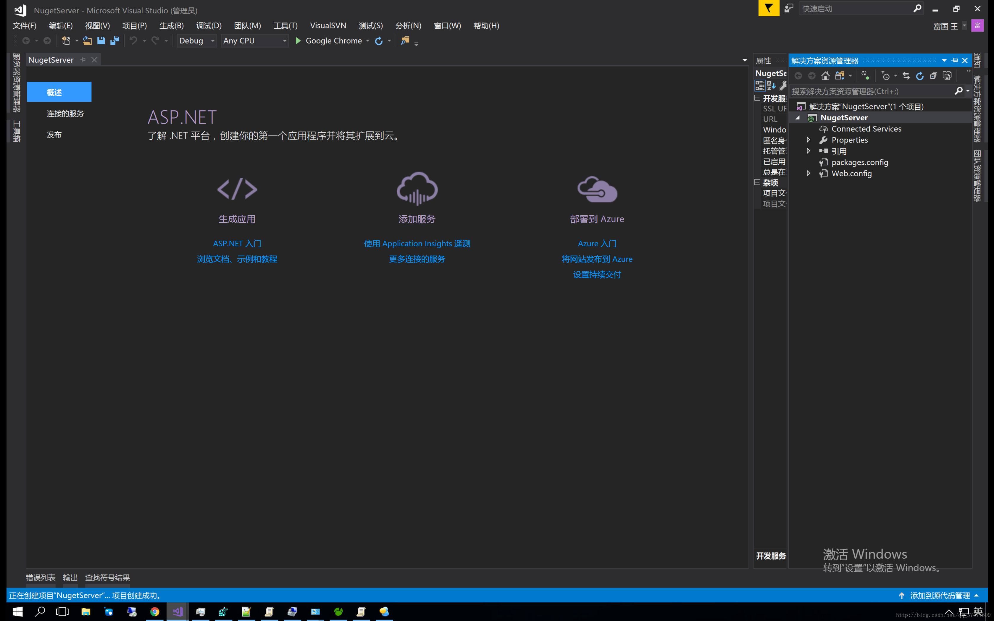Collapse the 杂项 properties category
This screenshot has width=994, height=621.
(757, 182)
